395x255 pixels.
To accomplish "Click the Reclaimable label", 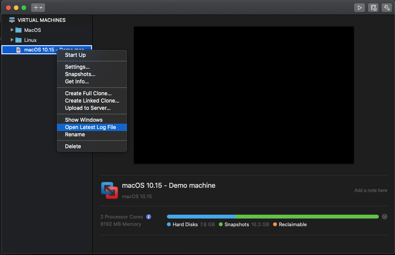I will 293,224.
